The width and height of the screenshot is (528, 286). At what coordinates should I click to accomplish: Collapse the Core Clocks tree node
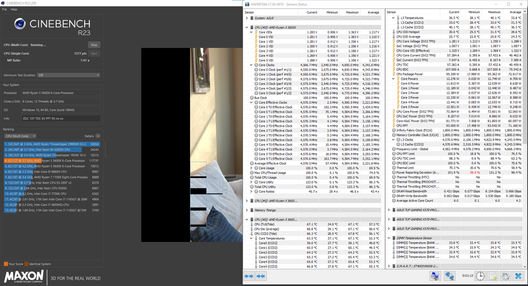click(251, 65)
